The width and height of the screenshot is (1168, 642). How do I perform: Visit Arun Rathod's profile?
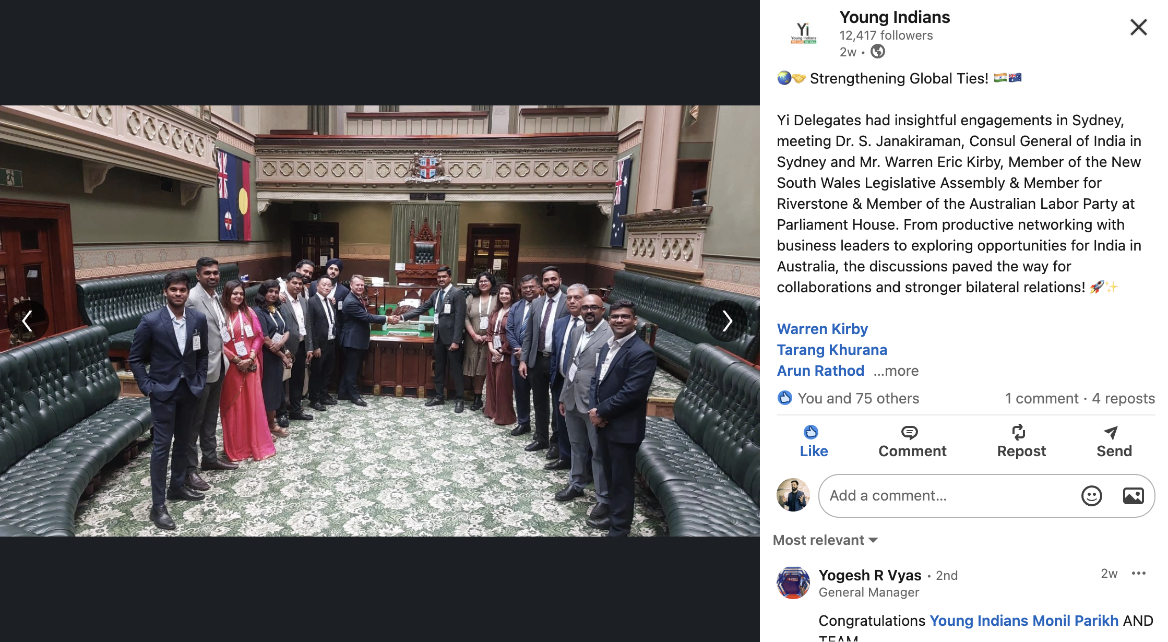(820, 371)
